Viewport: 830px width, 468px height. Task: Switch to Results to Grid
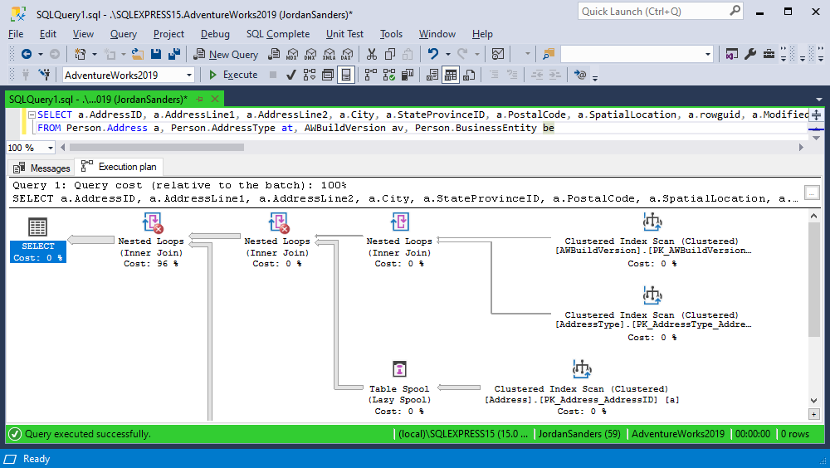(451, 75)
